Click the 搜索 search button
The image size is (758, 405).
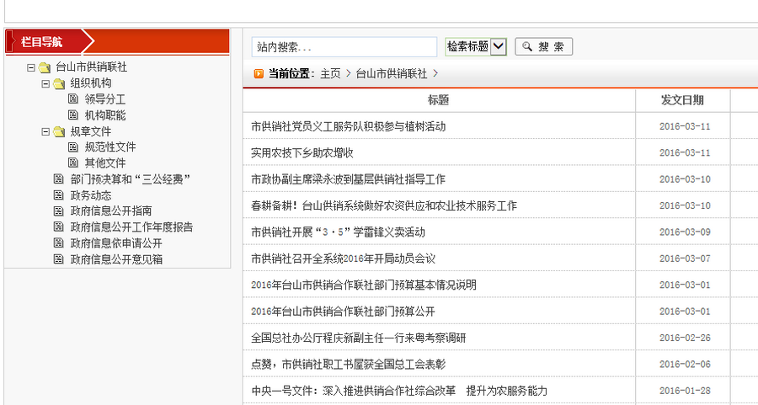click(x=543, y=47)
